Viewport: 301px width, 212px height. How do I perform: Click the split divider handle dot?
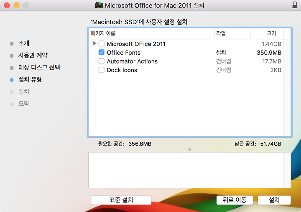(x=190, y=150)
